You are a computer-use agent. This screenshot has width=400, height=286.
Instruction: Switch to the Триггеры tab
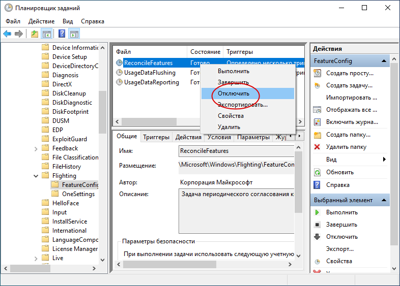(156, 137)
